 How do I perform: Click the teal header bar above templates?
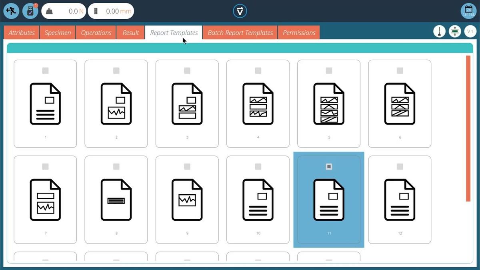240,48
